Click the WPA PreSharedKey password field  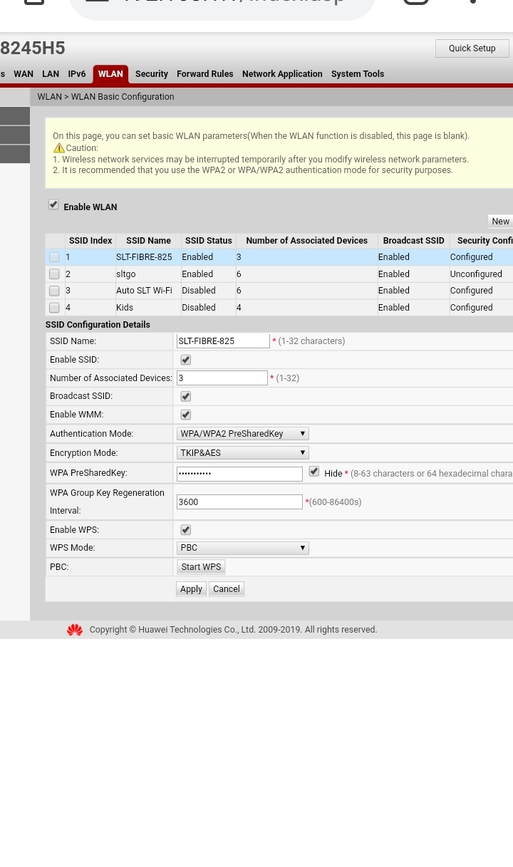coord(239,474)
